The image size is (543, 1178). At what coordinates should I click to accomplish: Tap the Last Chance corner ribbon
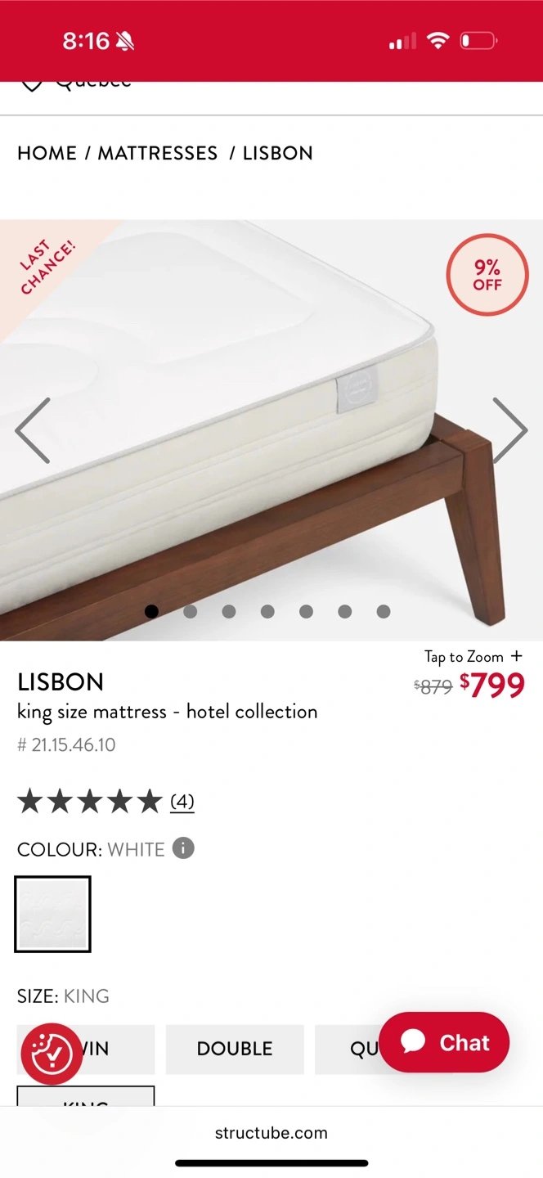point(47,267)
